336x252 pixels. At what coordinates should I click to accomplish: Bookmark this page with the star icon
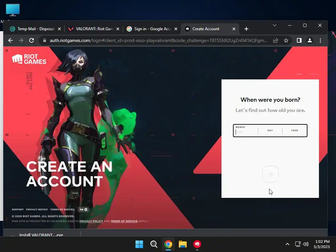coord(286,40)
